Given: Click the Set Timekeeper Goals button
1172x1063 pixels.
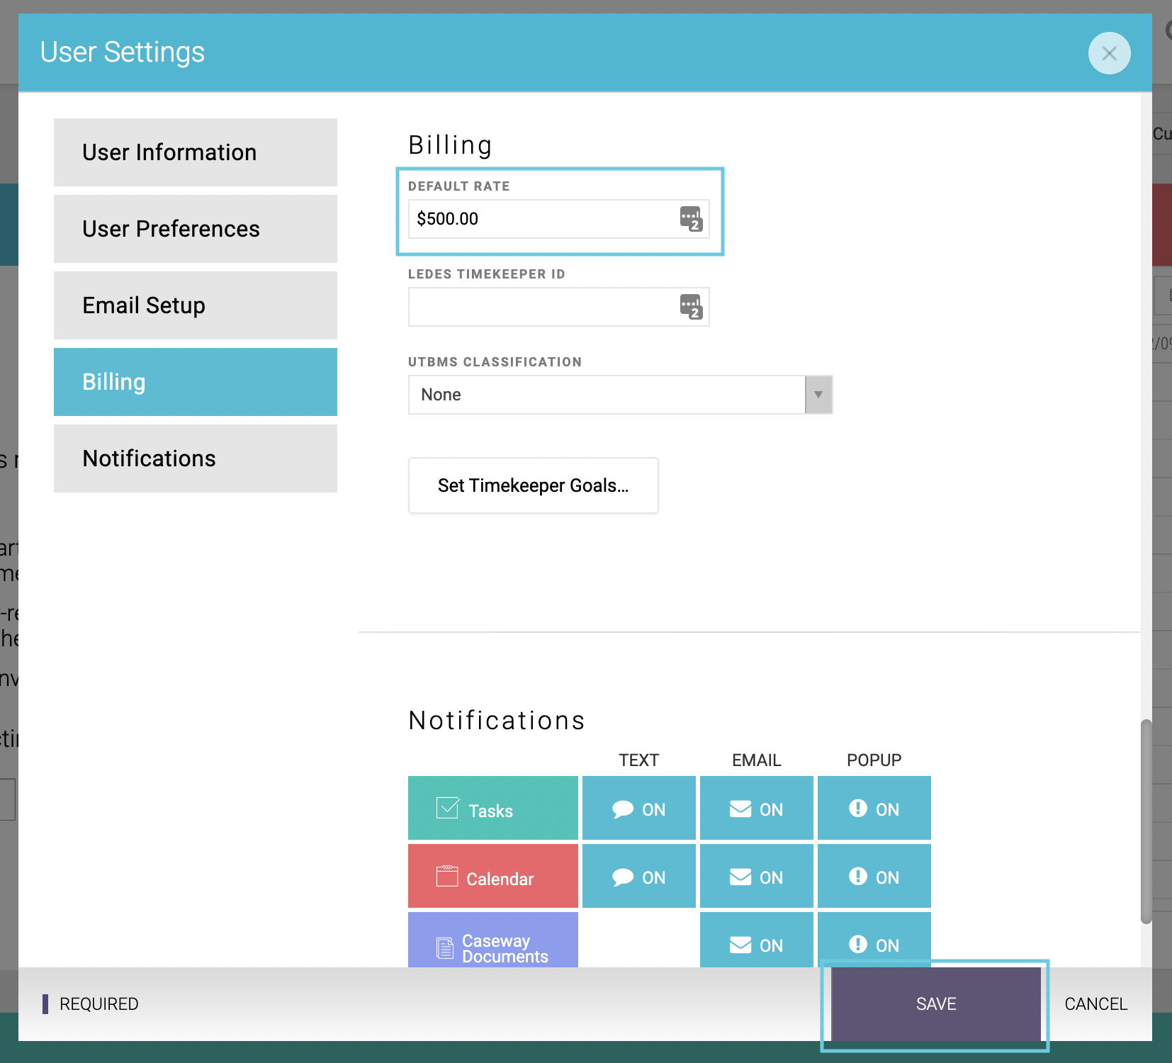Looking at the screenshot, I should point(533,485).
